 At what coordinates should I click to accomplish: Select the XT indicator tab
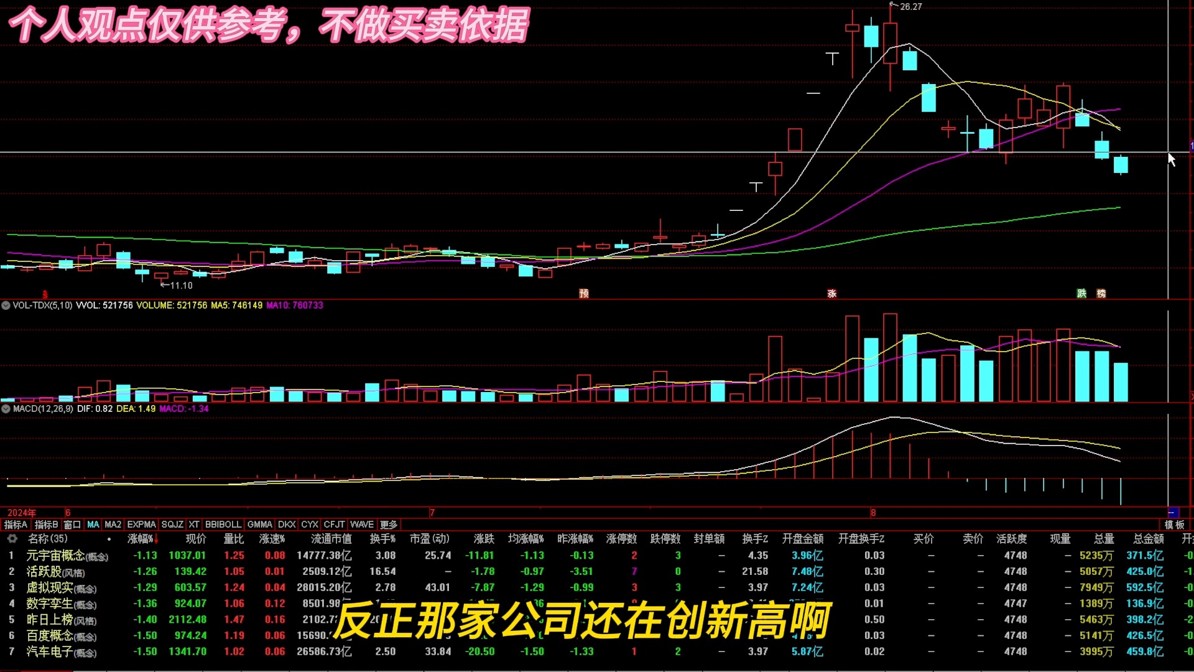coord(194,525)
